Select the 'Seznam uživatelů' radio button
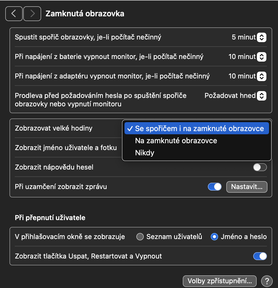278x288 pixels. click(x=140, y=237)
